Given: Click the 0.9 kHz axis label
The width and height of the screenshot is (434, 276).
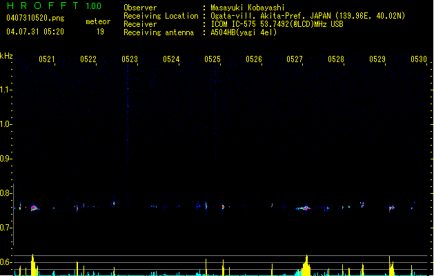Looking at the screenshot, I should pos(6,159).
